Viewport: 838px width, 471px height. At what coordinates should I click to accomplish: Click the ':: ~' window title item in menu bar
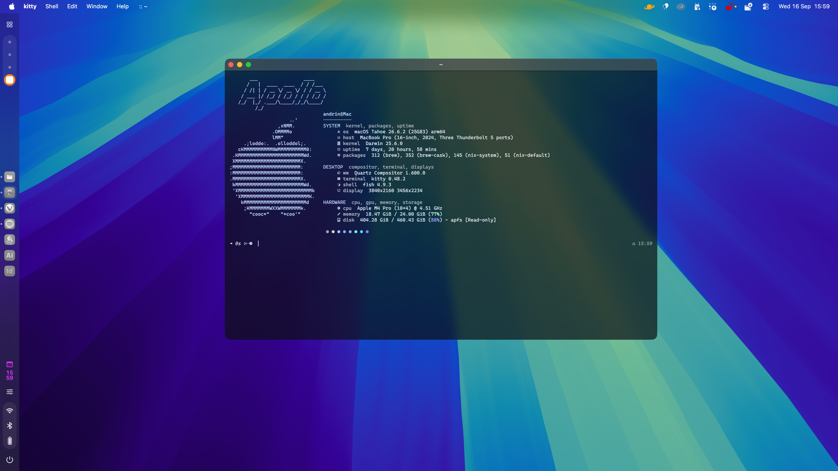point(143,6)
